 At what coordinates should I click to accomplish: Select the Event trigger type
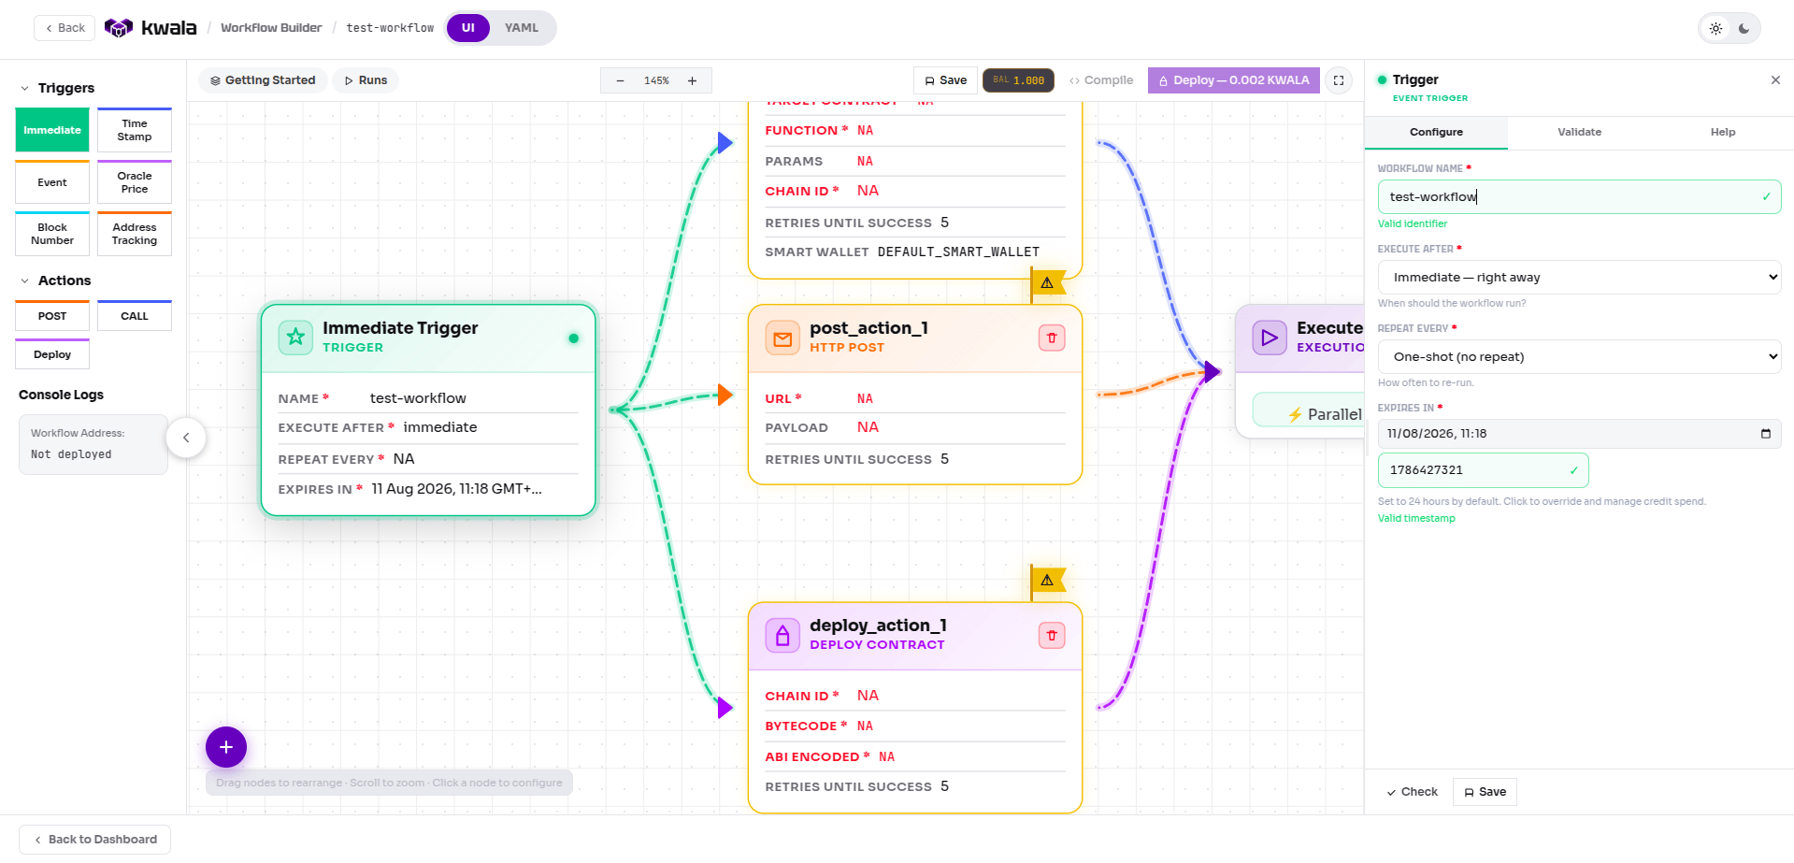tap(52, 182)
